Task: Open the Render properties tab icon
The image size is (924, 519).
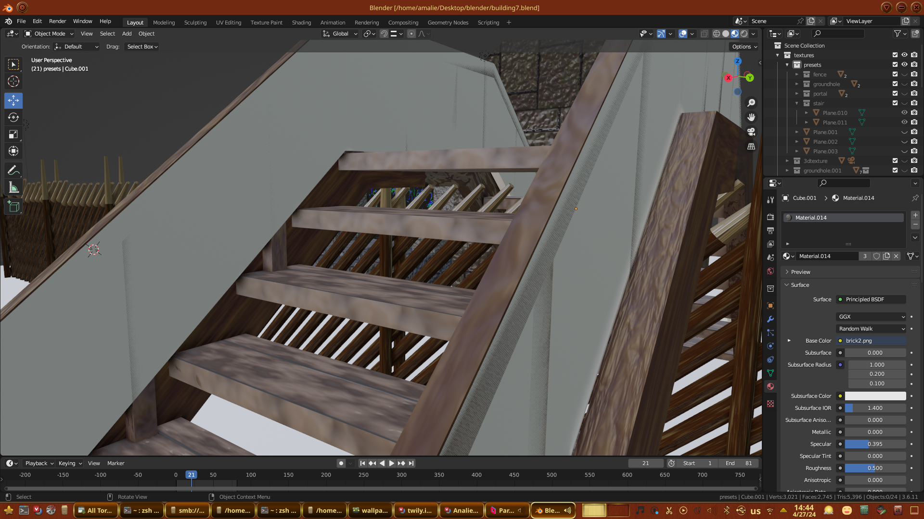Action: pos(770,217)
